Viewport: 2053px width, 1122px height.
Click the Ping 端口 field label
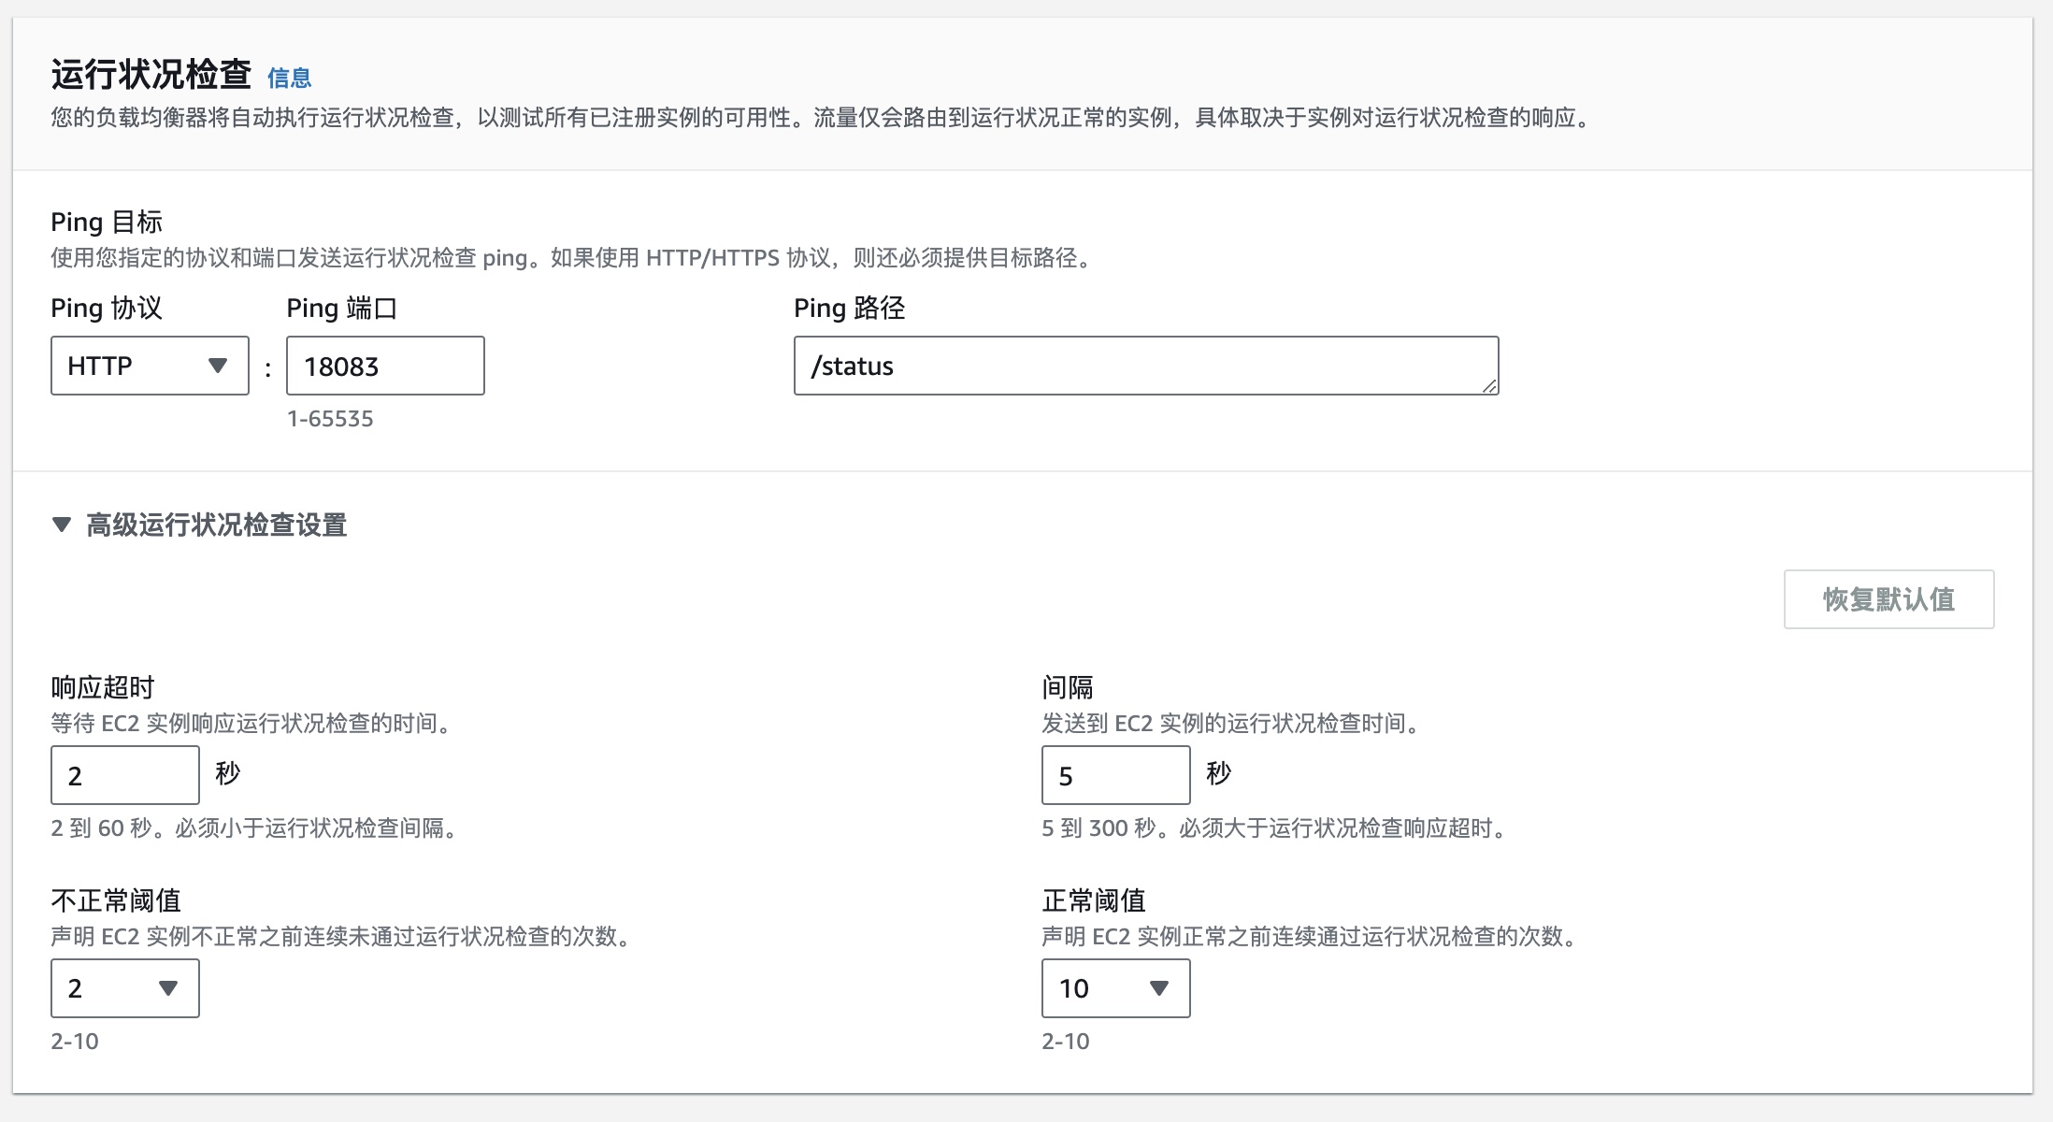[x=341, y=308]
